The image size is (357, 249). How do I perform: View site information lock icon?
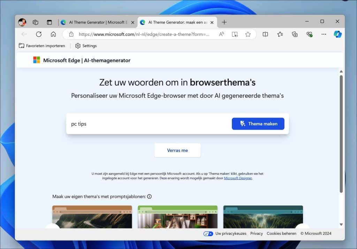tap(71, 34)
